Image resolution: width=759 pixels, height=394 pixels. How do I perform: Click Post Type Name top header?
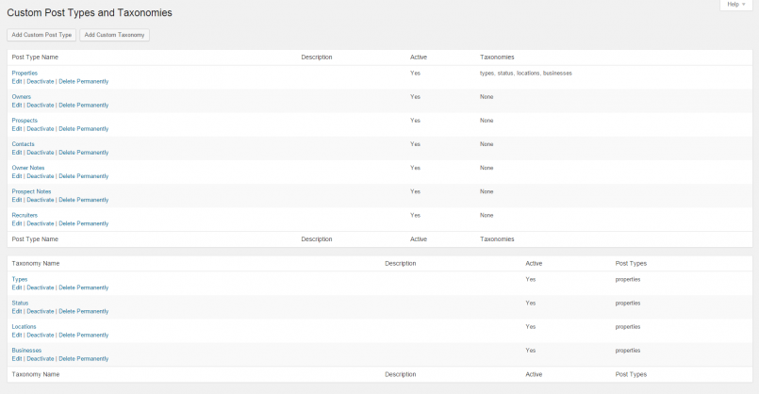[35, 57]
